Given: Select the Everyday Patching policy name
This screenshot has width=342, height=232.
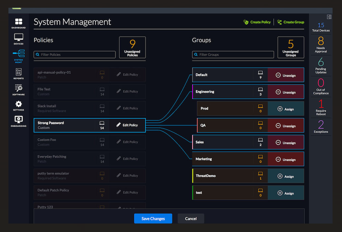Looking at the screenshot, I should pos(52,156).
